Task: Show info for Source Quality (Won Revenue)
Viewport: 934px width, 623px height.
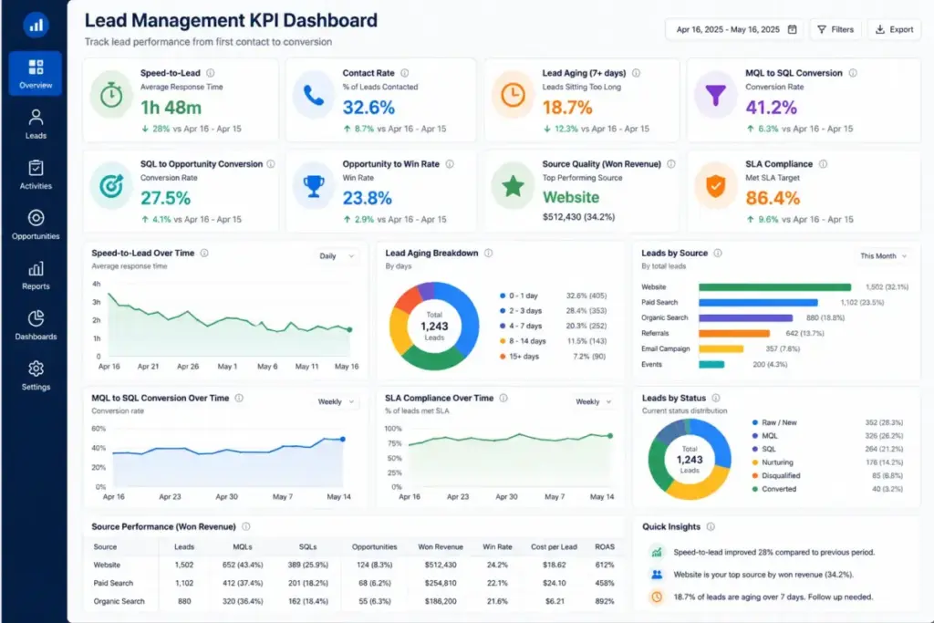Action: pos(671,164)
